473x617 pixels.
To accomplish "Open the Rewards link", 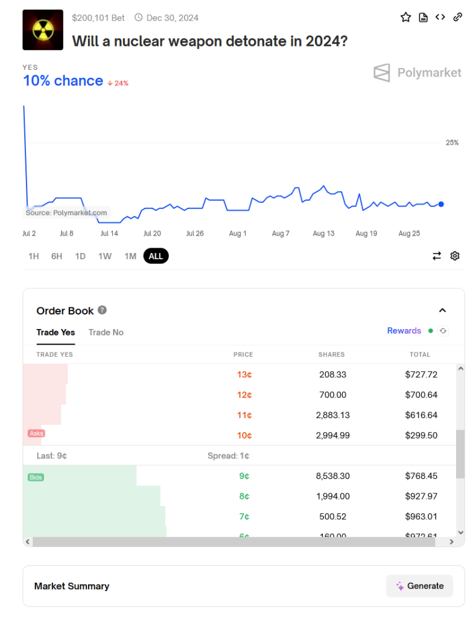I will click(x=405, y=330).
